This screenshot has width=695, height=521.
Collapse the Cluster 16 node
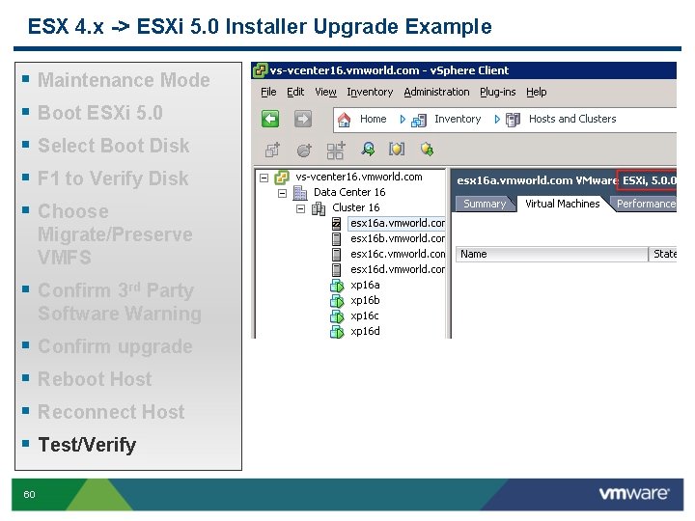pyautogui.click(x=300, y=208)
